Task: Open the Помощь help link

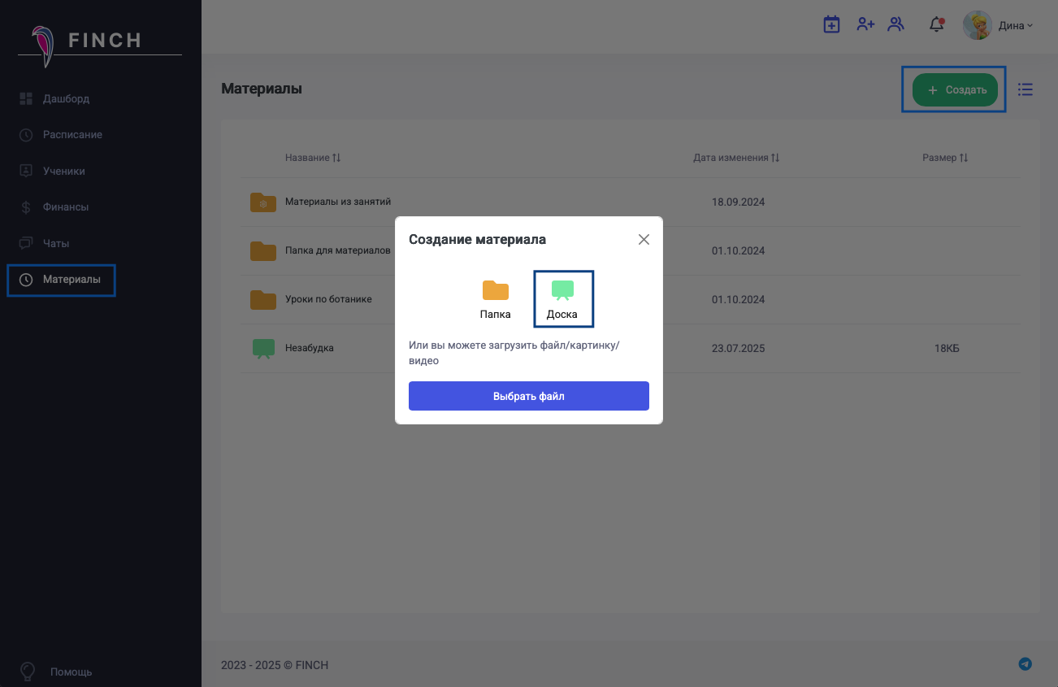Action: (70, 672)
